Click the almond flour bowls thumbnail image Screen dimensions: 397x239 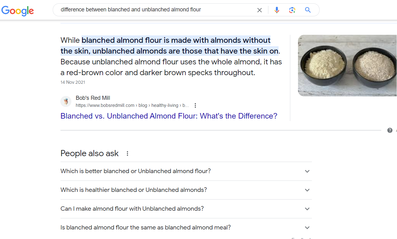(347, 65)
